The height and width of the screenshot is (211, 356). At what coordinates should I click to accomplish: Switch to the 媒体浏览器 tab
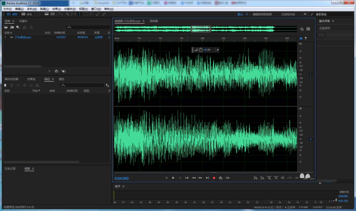click(11, 79)
